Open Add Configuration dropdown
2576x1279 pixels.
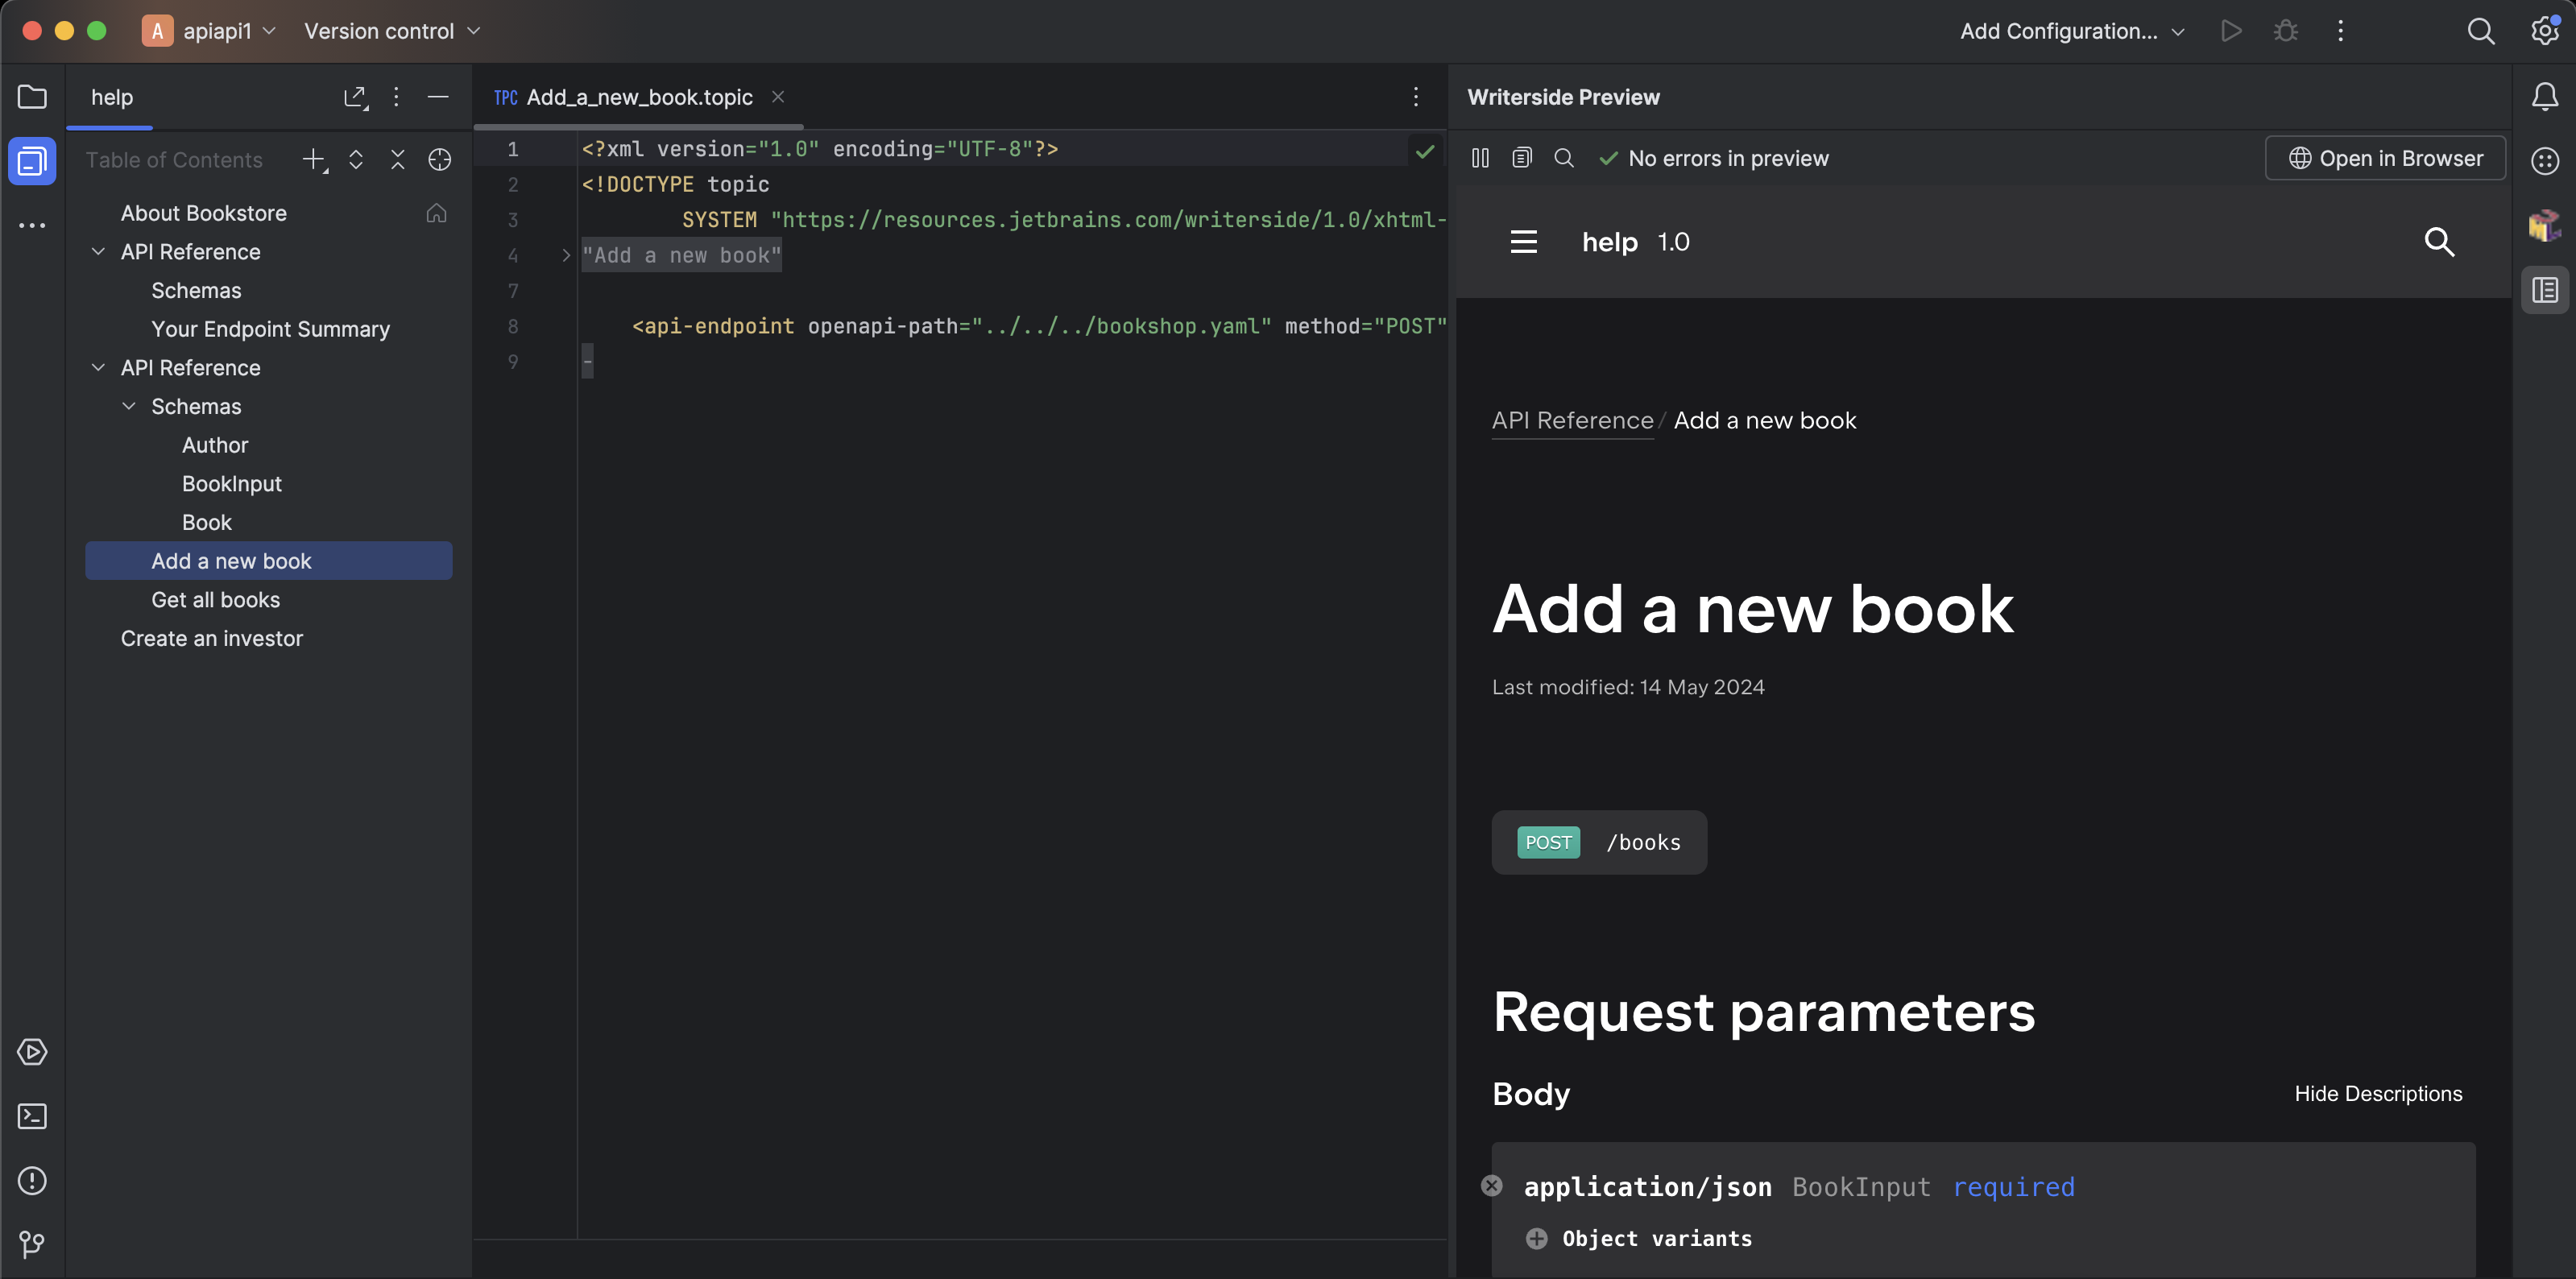[2072, 31]
